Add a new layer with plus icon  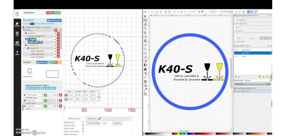pyautogui.click(x=236, y=77)
